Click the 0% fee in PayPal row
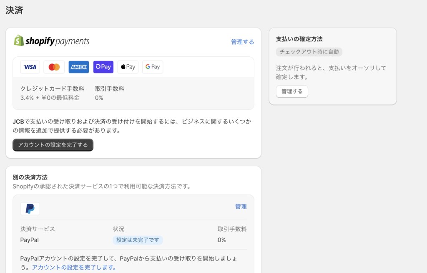 point(222,240)
